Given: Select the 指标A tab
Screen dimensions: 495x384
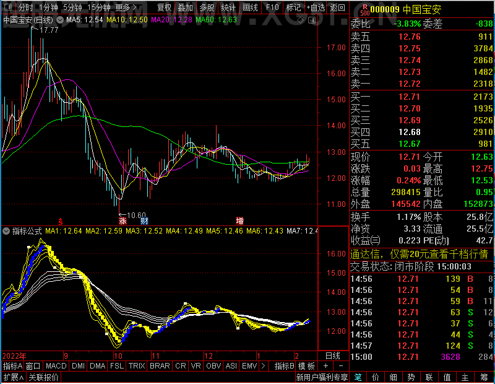Looking at the screenshot, I should 12,366.
